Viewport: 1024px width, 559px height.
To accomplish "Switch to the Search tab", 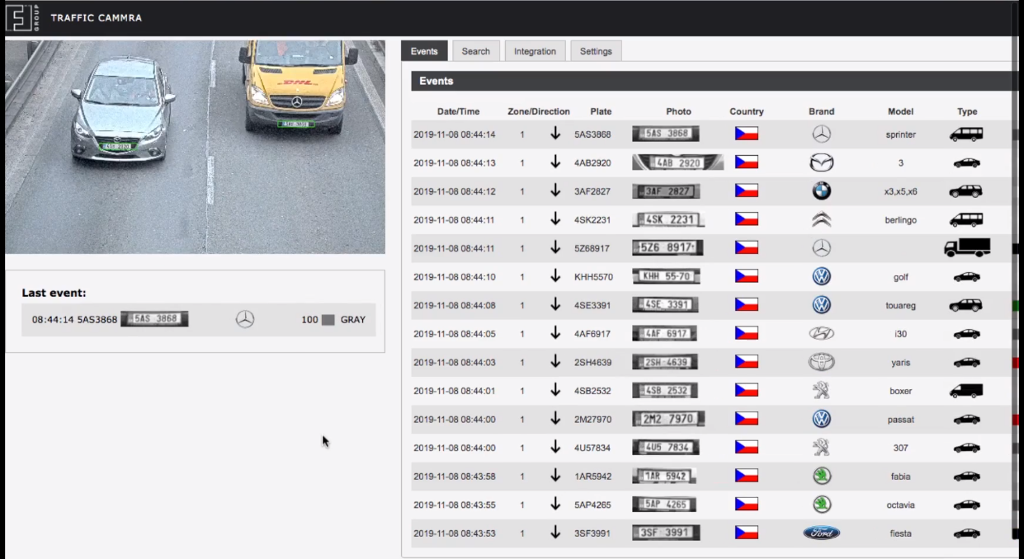I will tap(475, 51).
